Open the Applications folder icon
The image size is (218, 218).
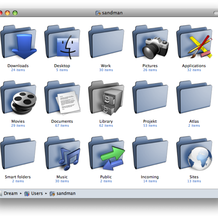tap(194, 44)
